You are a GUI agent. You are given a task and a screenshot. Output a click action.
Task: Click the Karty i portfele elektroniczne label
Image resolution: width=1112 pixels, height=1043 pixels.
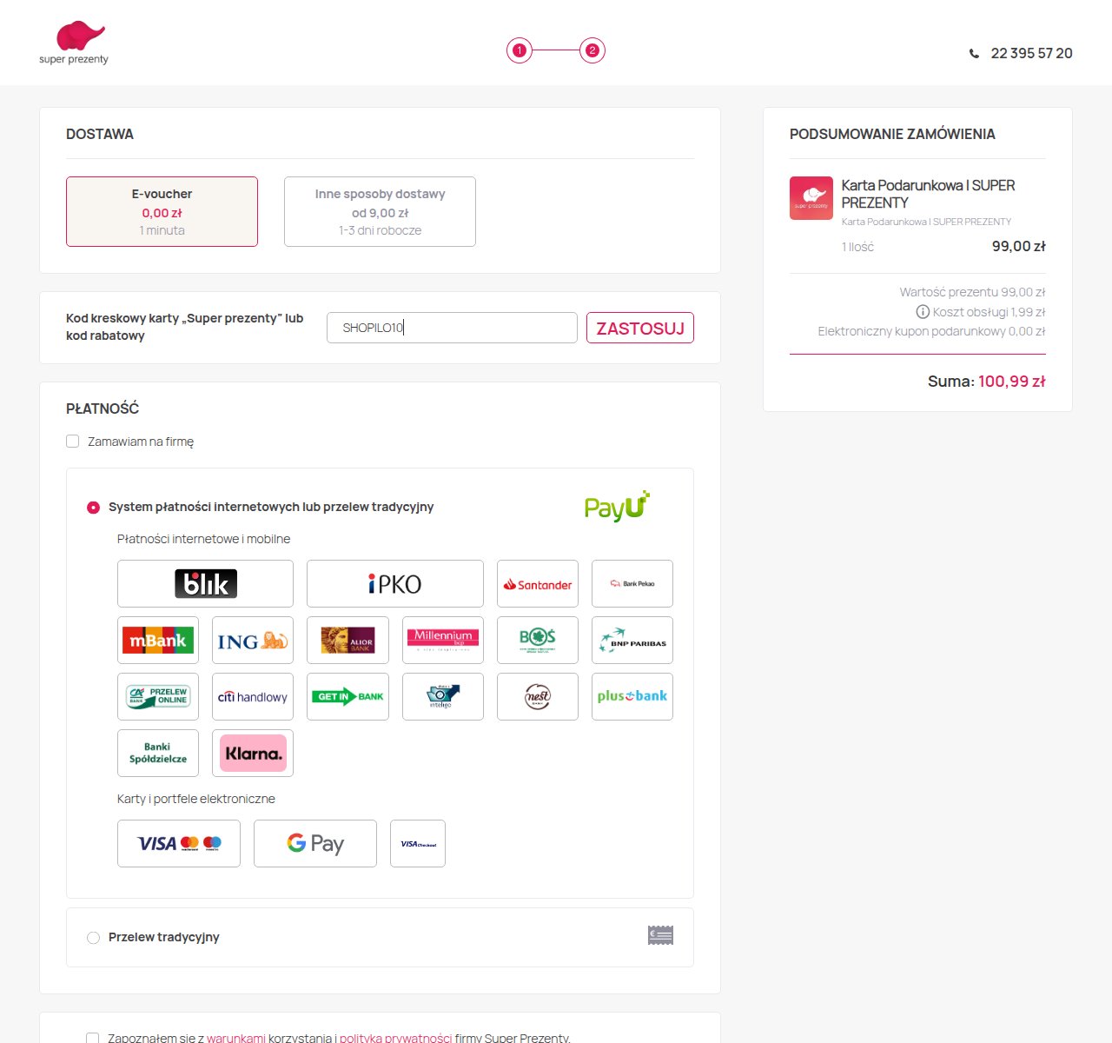(196, 799)
